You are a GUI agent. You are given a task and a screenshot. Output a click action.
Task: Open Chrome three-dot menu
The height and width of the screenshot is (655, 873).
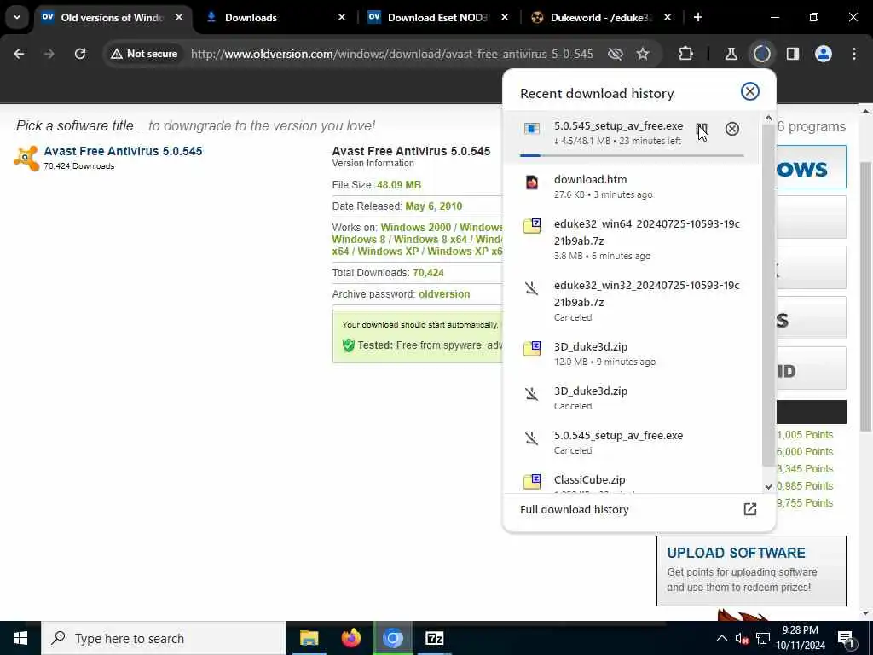pyautogui.click(x=853, y=54)
